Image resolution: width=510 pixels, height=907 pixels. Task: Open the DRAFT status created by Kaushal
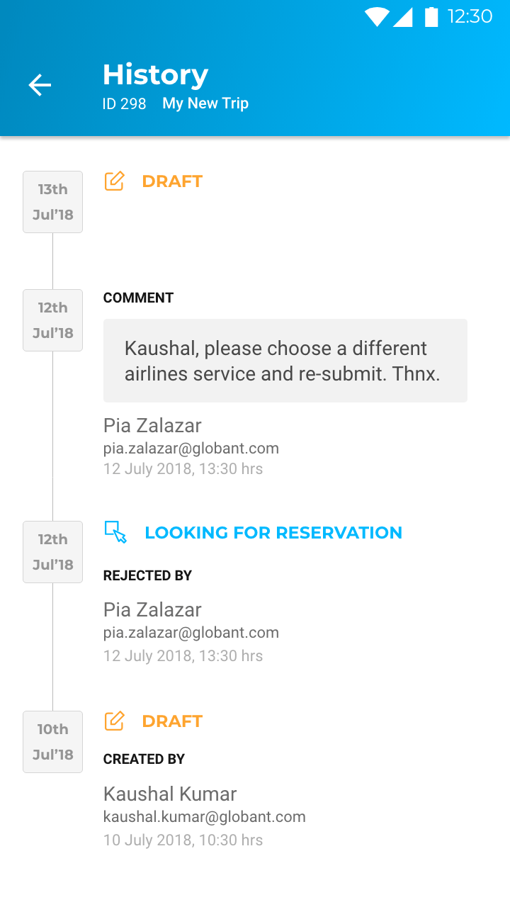tap(172, 721)
